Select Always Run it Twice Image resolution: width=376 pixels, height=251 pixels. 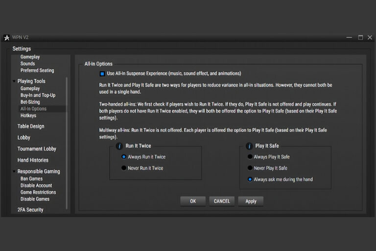pos(124,157)
